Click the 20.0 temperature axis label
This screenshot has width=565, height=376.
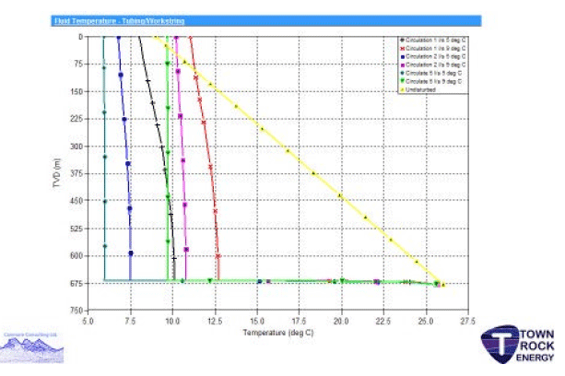point(341,321)
